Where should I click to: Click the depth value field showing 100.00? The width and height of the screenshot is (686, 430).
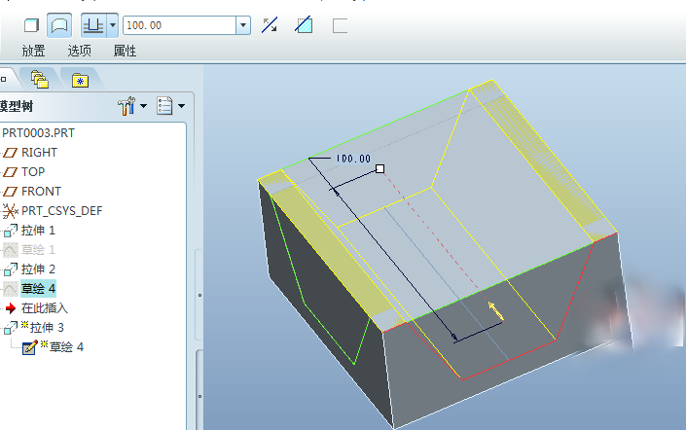pyautogui.click(x=178, y=25)
